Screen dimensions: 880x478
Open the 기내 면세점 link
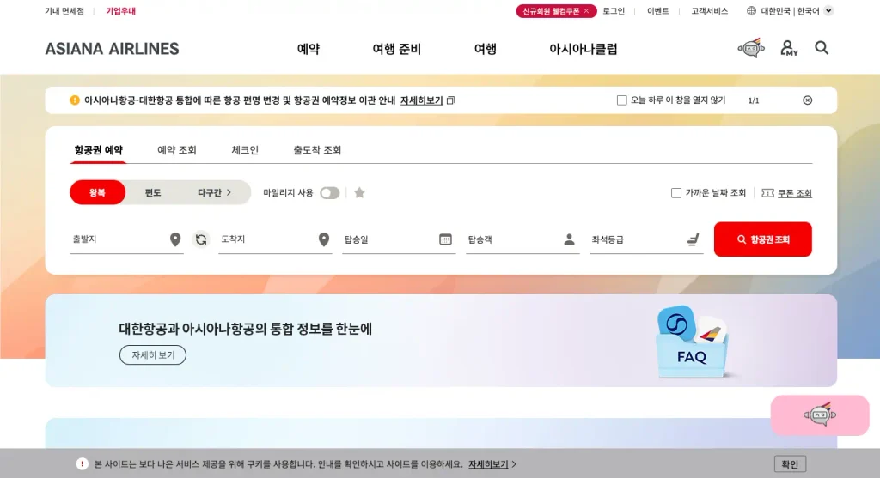coord(64,10)
